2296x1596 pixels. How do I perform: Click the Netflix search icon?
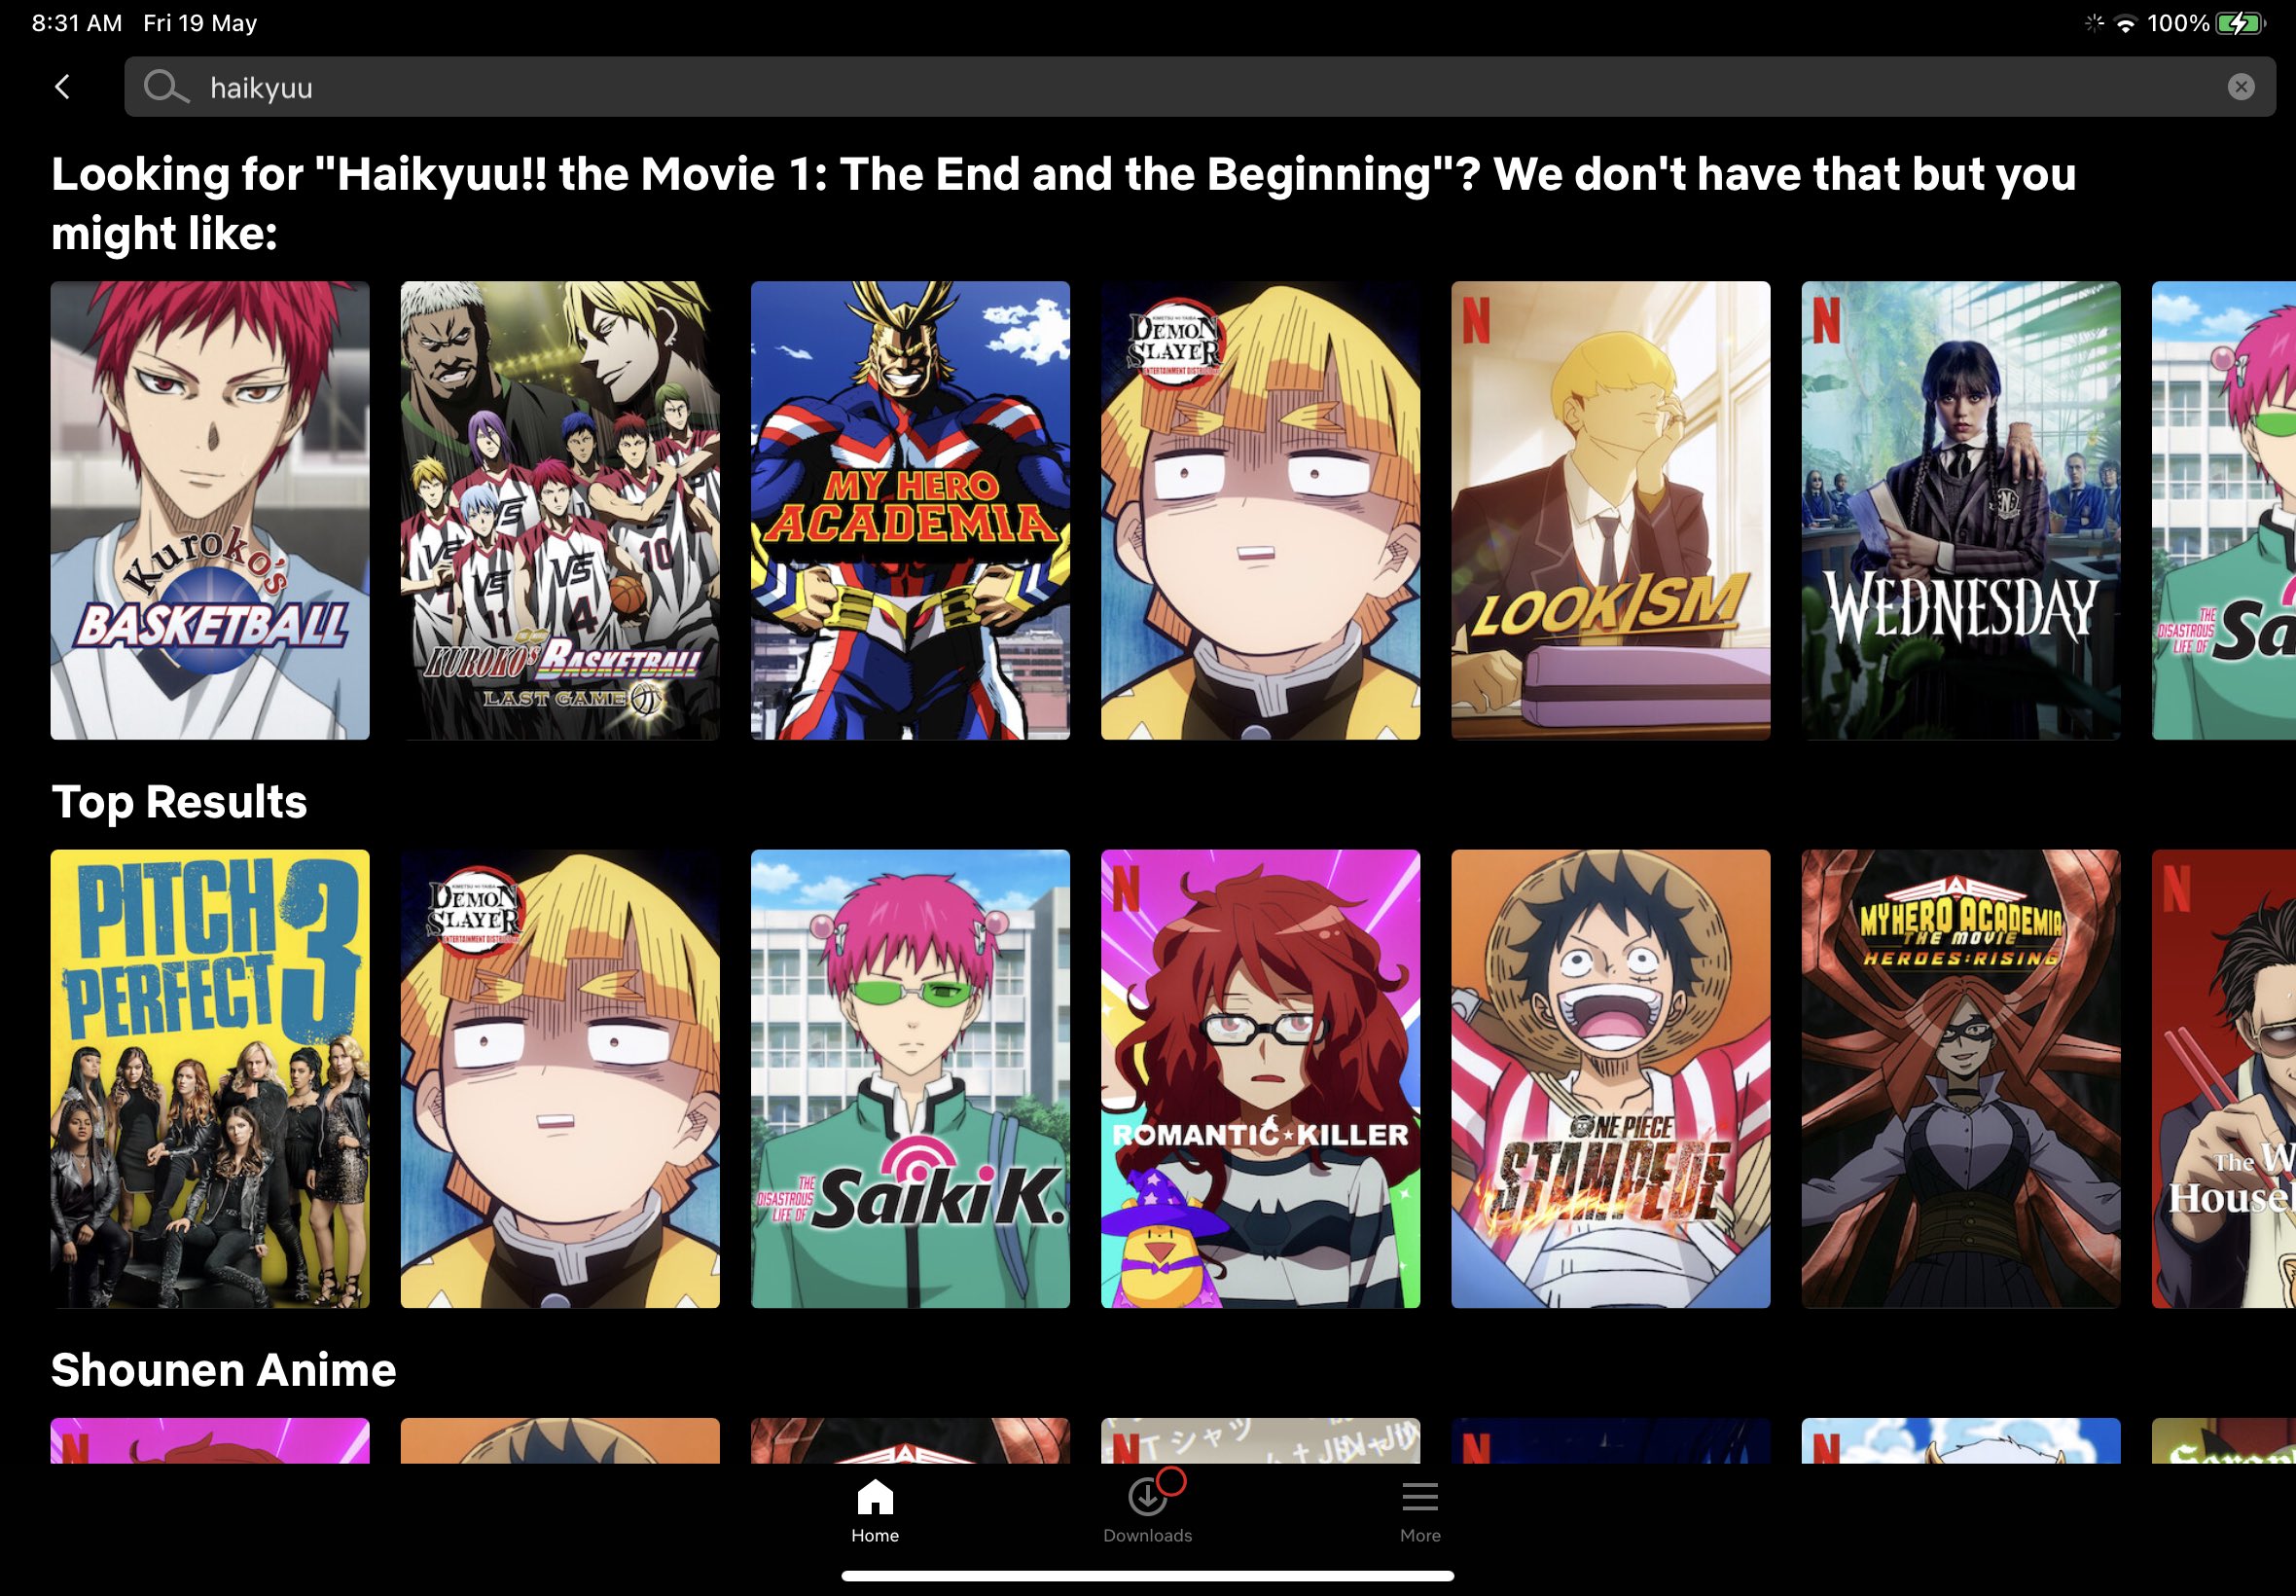[165, 84]
